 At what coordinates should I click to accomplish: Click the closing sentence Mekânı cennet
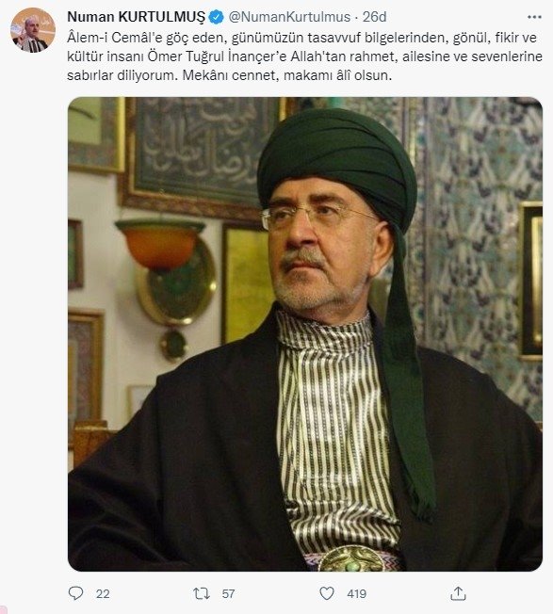click(287, 74)
